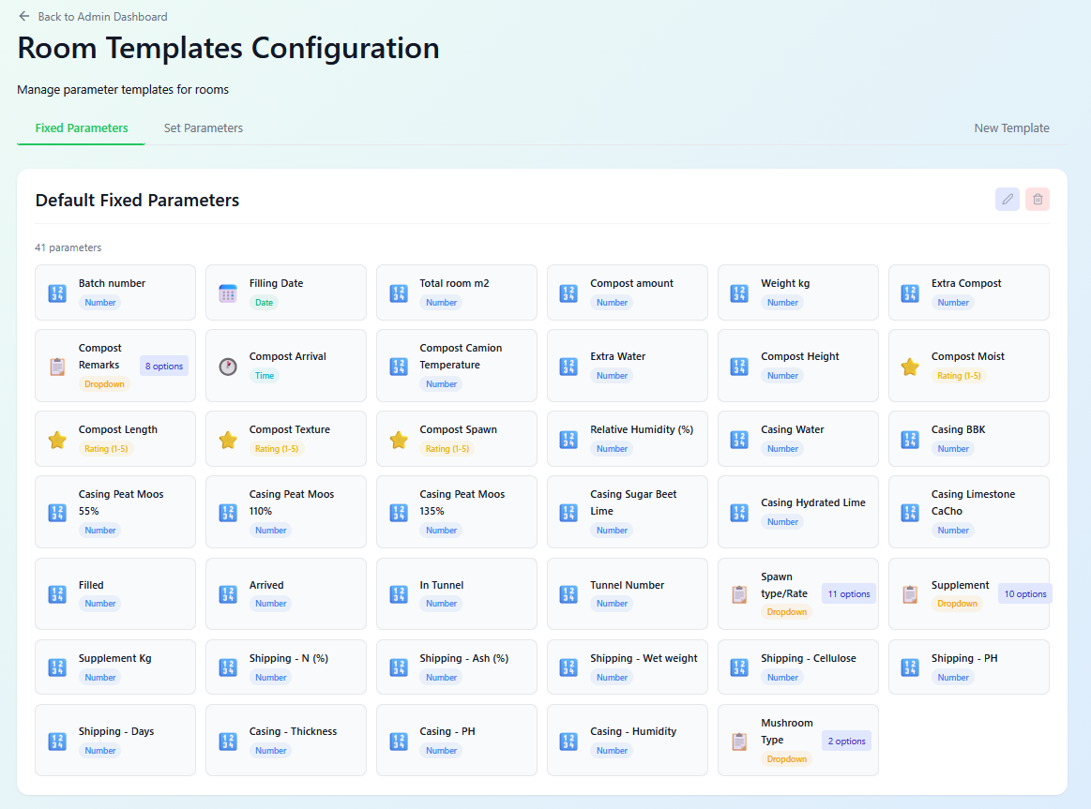Click the number icon on Batch number card

pos(57,293)
